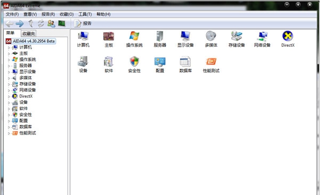This screenshot has height=195, width=320.
Task: Switch to the 菜单 tab
Action: tap(10, 33)
